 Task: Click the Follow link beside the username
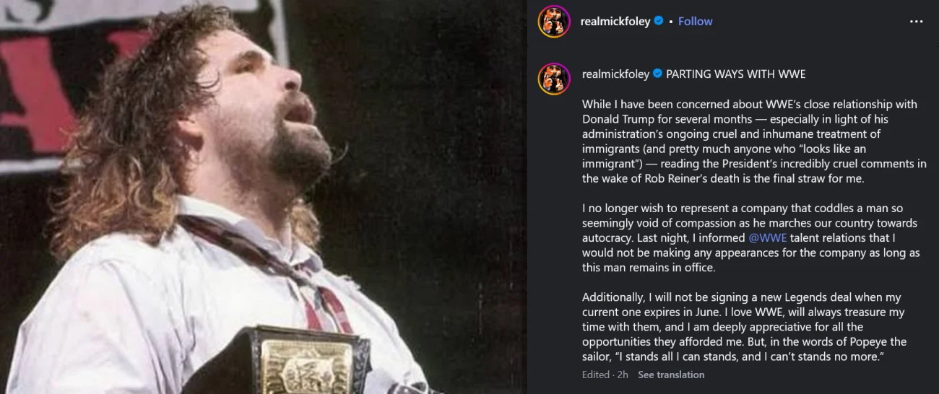pos(695,22)
